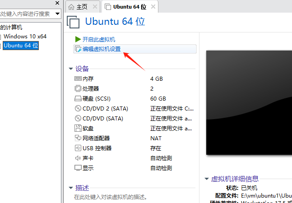The height and width of the screenshot is (203, 292).
Task: Click the VM icon on Ubuntu 64 位 tab
Action: tap(108, 7)
